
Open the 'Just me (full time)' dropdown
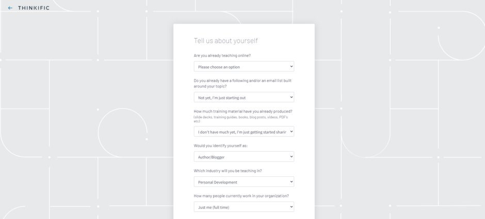244,207
